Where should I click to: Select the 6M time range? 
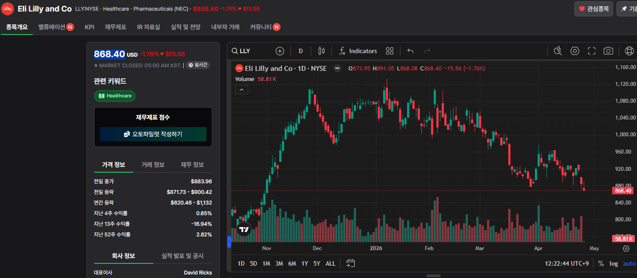(x=292, y=263)
